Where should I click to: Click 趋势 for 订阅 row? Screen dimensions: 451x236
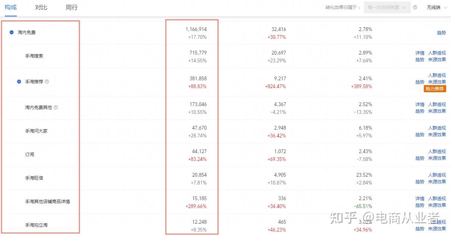[420, 158]
